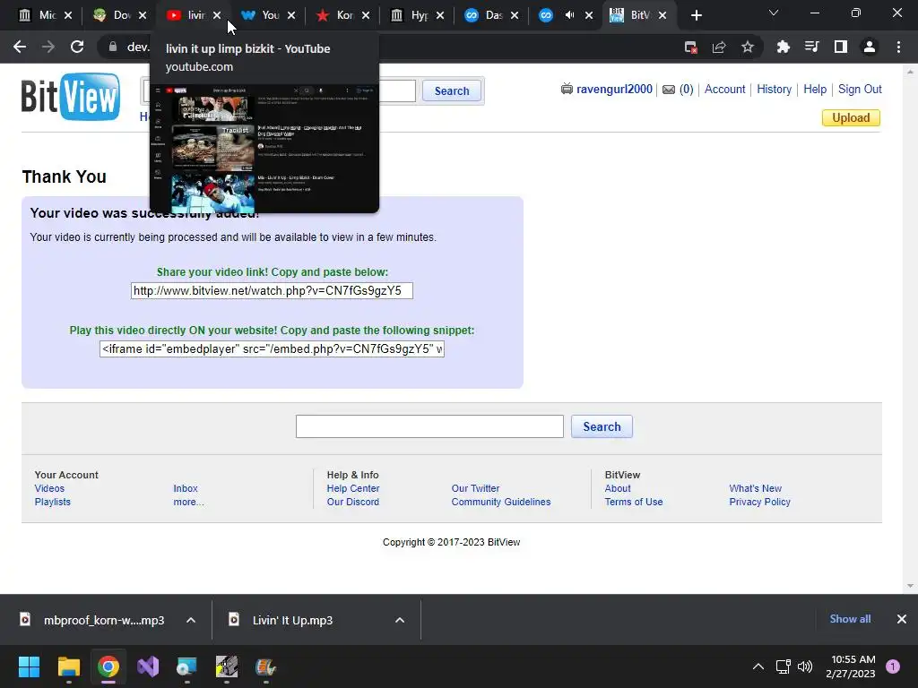Open the media control icon in toolbar
The height and width of the screenshot is (688, 918).
811,47
